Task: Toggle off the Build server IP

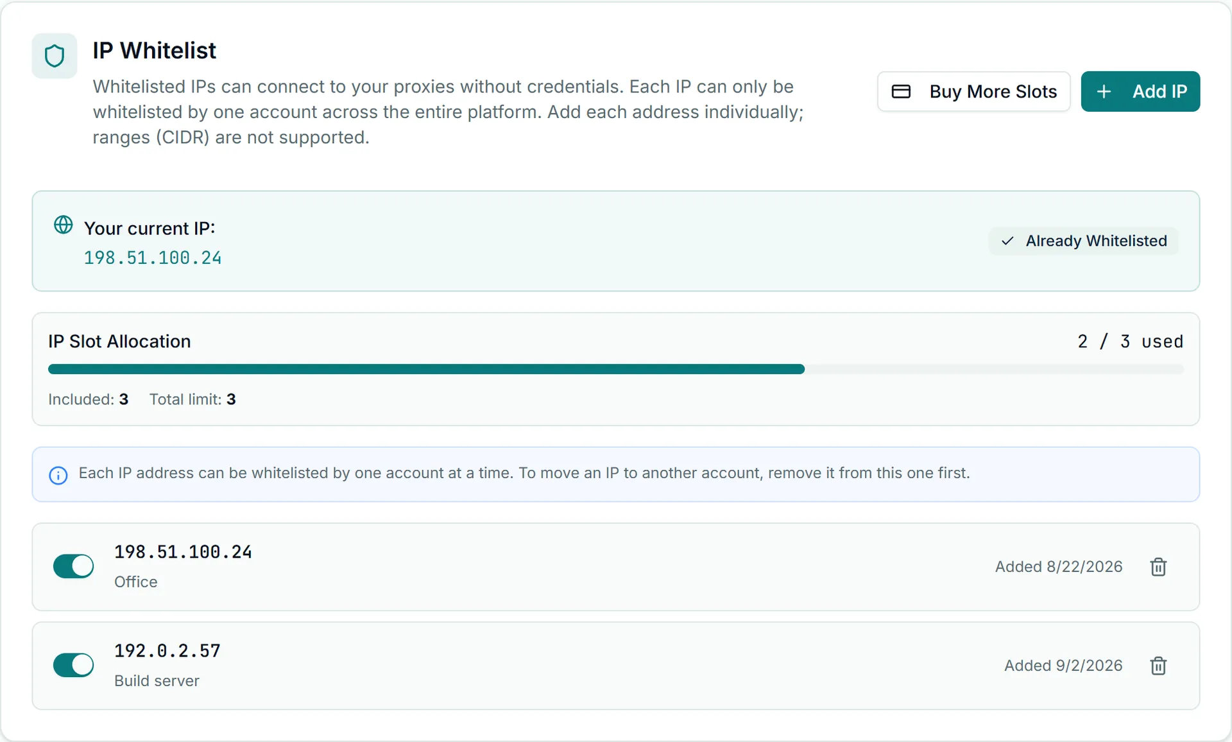Action: pyautogui.click(x=73, y=665)
